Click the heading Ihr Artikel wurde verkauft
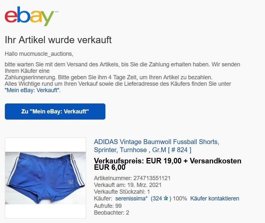 pos(58,40)
